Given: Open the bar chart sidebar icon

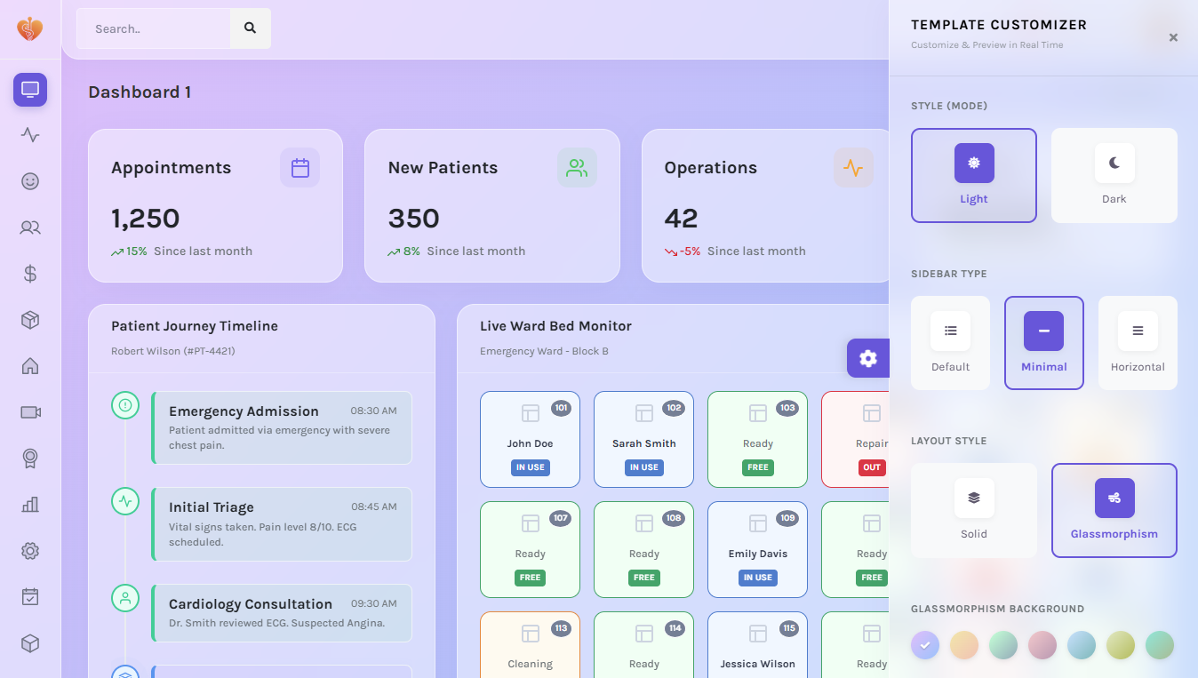Looking at the screenshot, I should tap(30, 505).
